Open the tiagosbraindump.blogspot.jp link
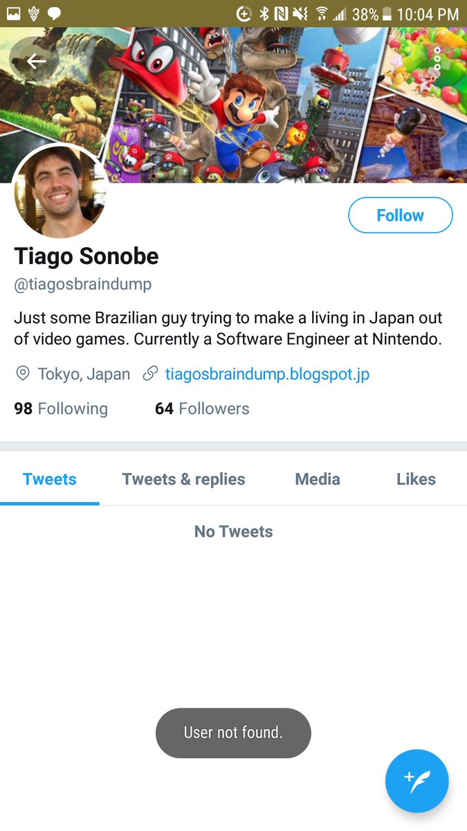Screen dimensions: 467x831 pyautogui.click(x=267, y=374)
